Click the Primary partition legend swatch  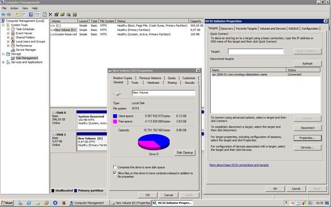click(x=76, y=191)
